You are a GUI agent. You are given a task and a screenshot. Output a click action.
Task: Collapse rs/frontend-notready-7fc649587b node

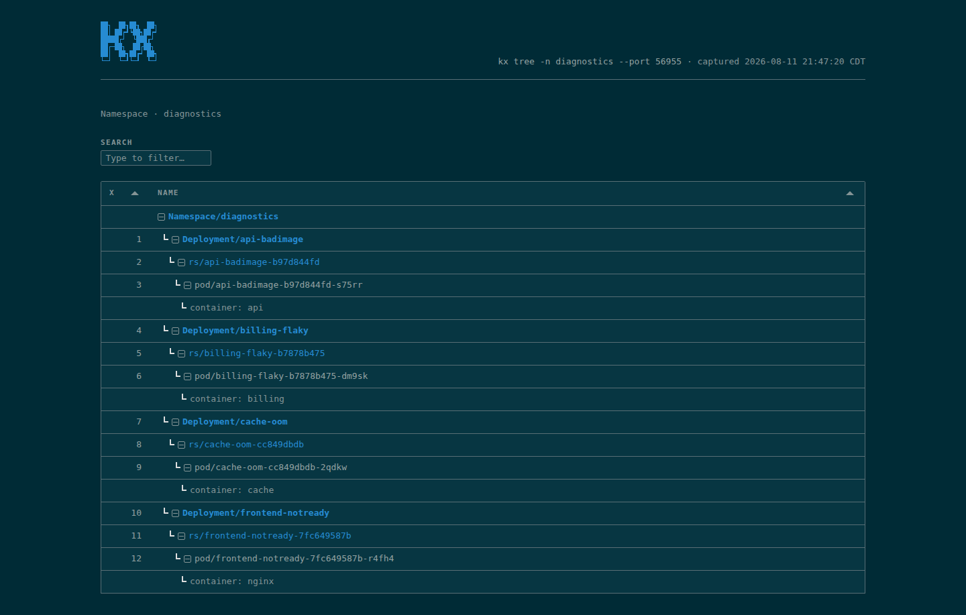tap(181, 536)
